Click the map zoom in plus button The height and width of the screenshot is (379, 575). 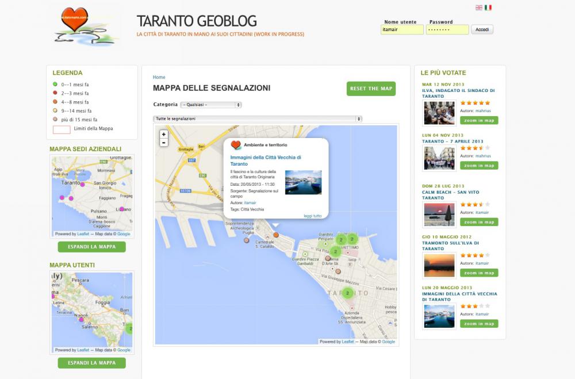(x=164, y=134)
